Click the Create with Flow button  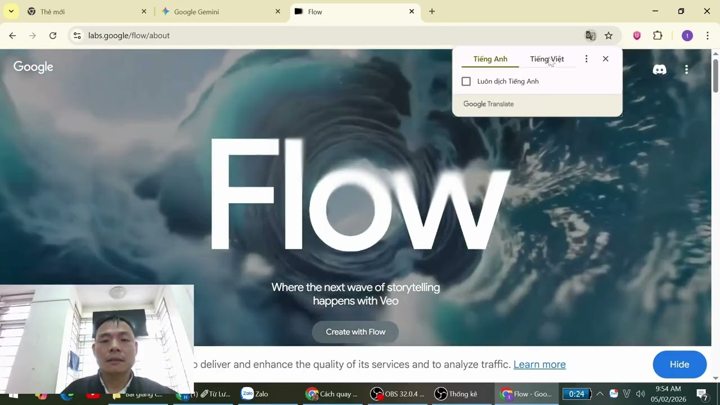pyautogui.click(x=355, y=332)
